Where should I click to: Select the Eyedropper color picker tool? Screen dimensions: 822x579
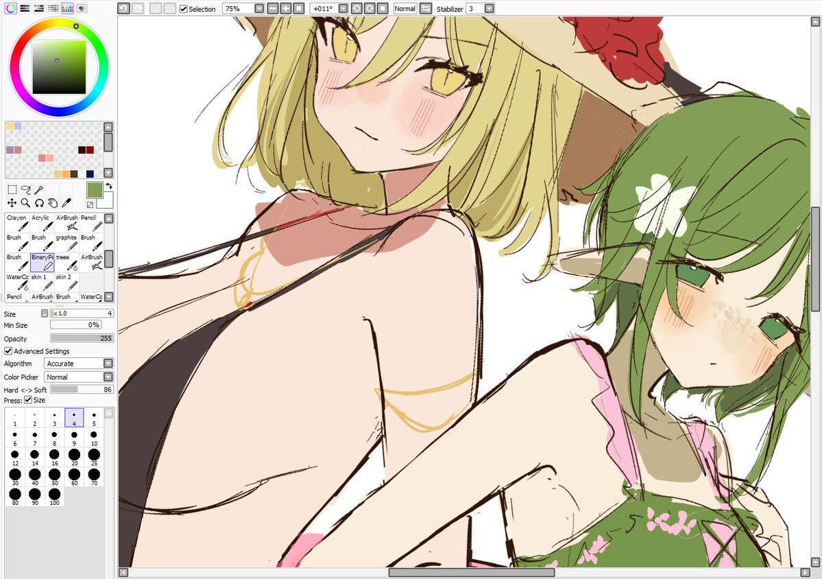pos(66,203)
